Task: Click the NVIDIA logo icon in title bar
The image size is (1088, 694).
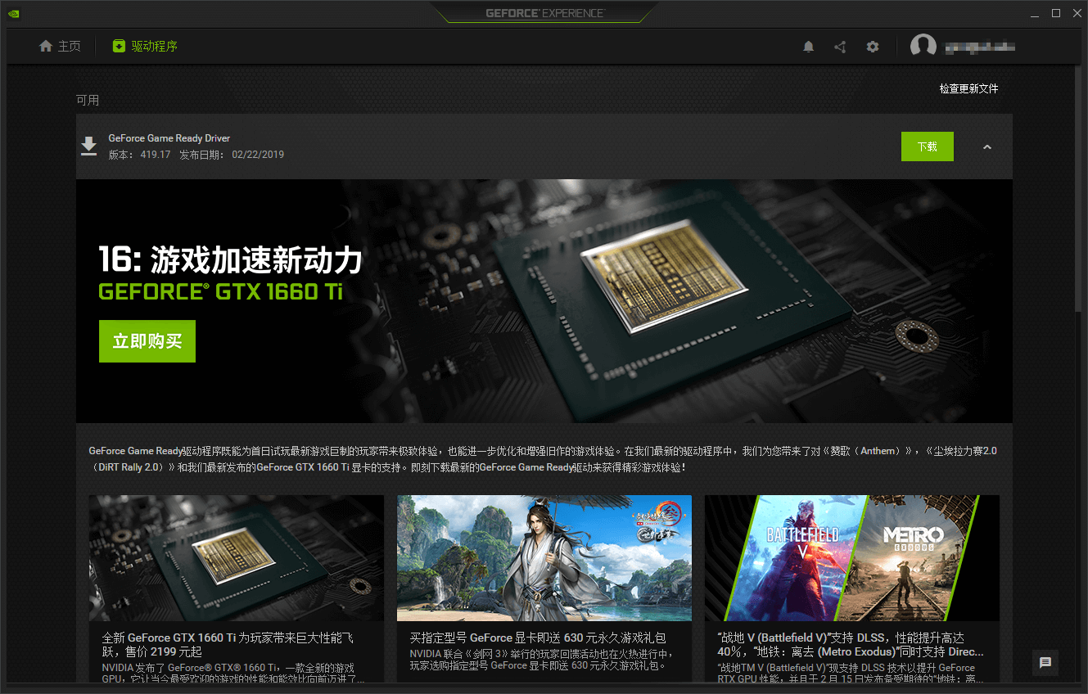Action: coord(14,13)
